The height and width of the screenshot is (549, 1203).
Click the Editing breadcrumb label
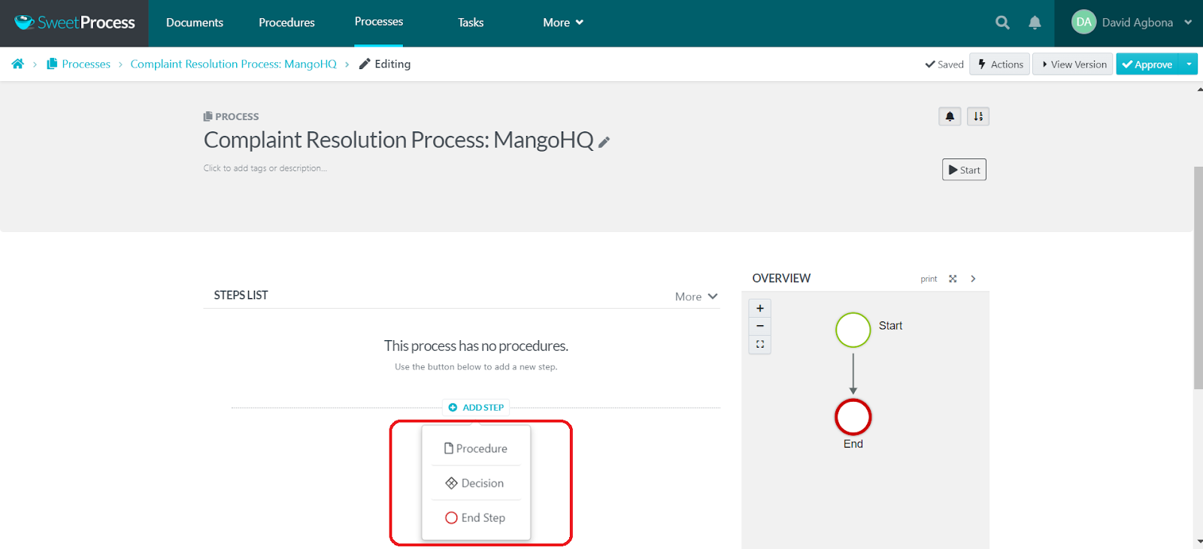point(385,64)
